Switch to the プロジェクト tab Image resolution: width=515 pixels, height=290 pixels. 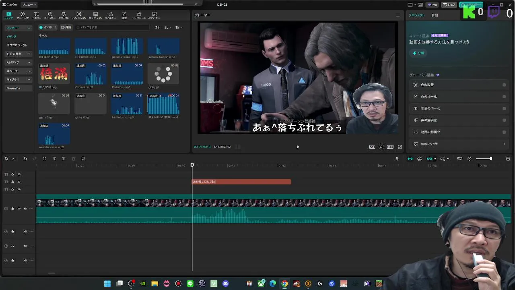416,15
